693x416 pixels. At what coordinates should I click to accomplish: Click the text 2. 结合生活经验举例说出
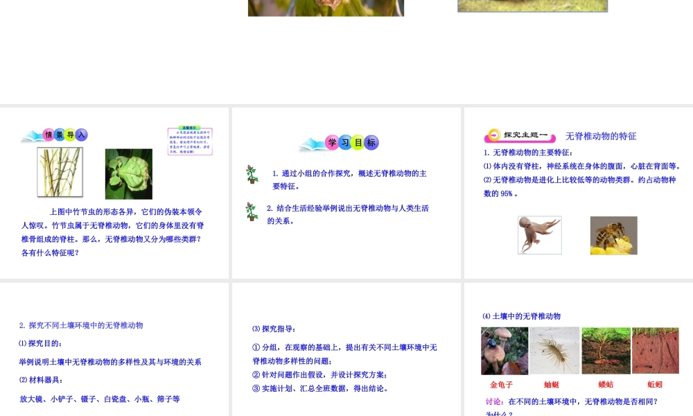click(x=348, y=208)
